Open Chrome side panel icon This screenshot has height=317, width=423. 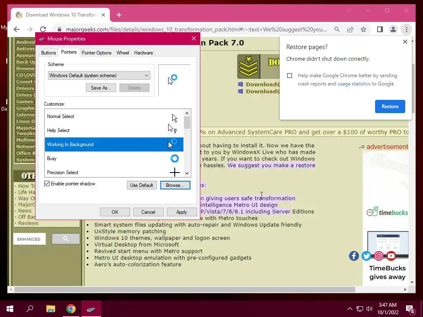[x=380, y=29]
